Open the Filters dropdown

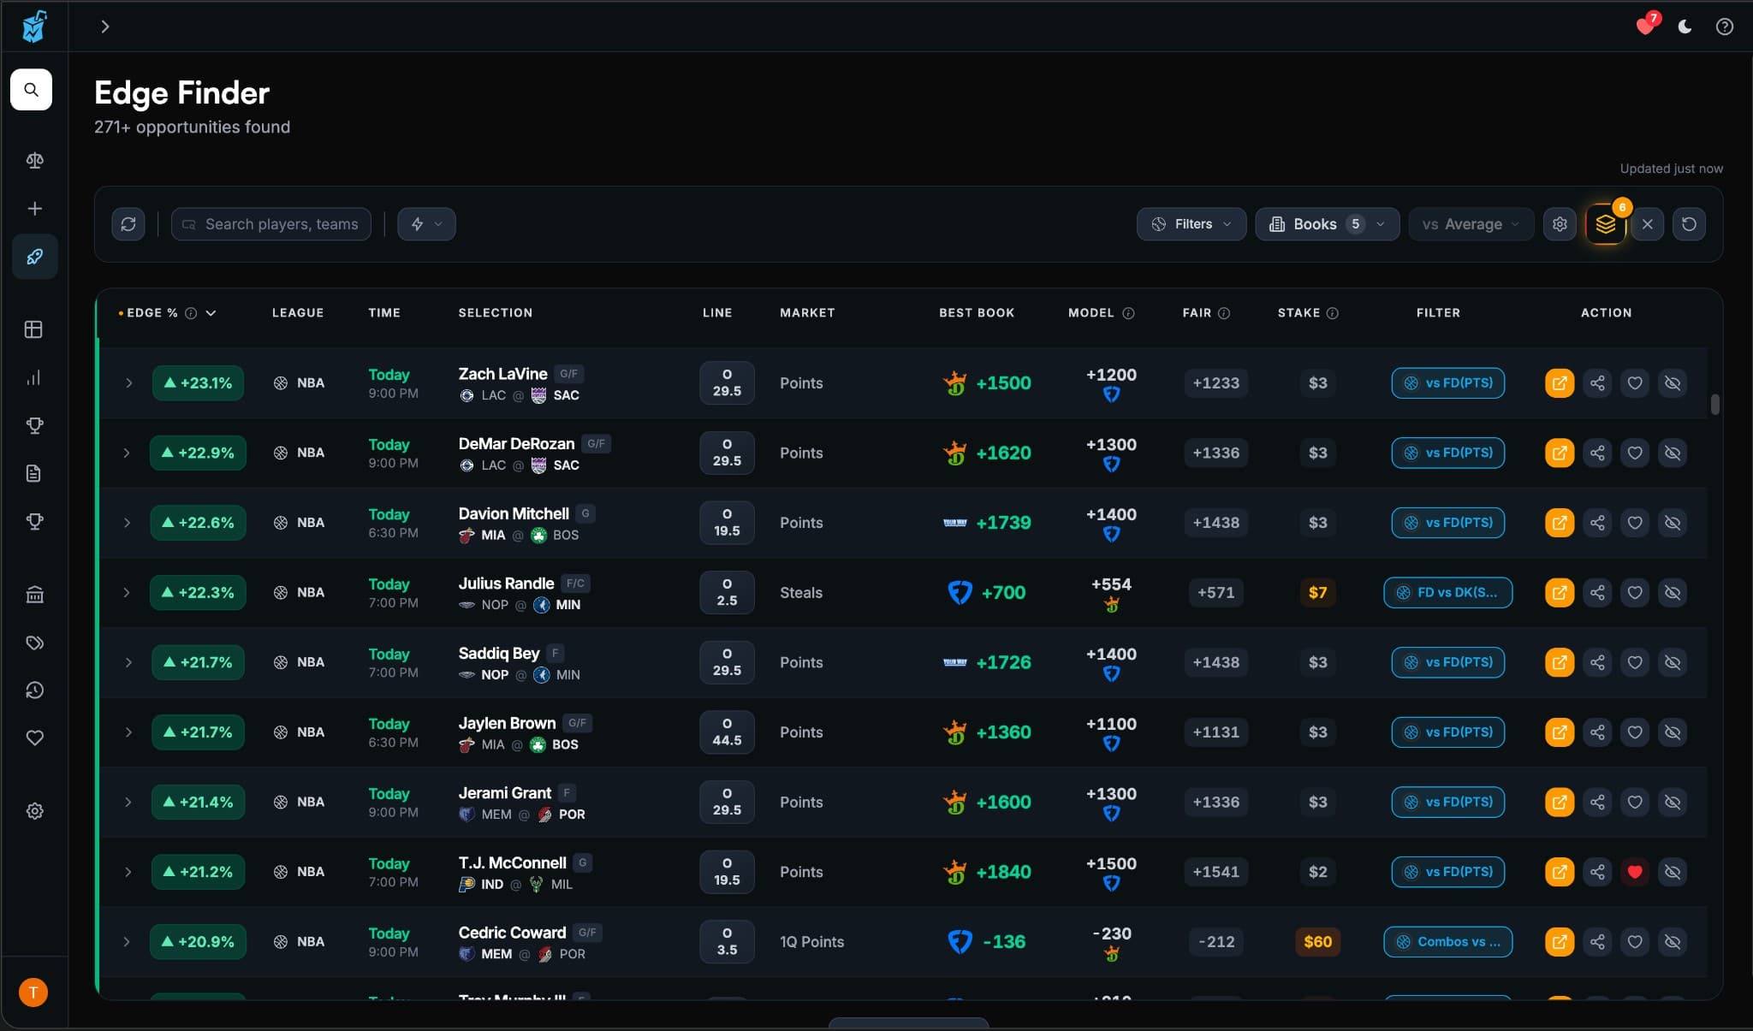point(1191,223)
